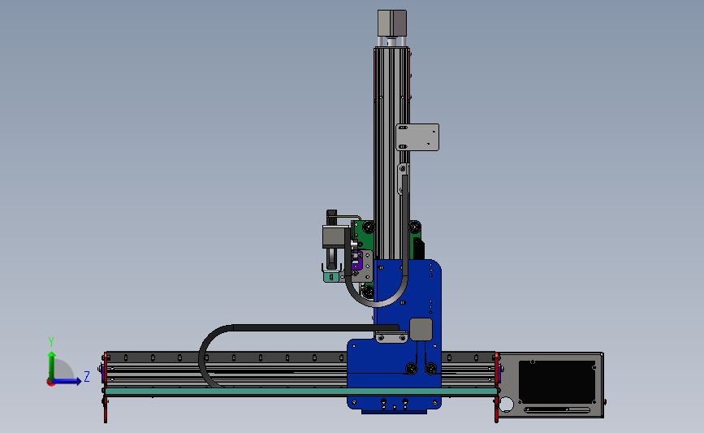Select the long teal horizontal strip
Image resolution: width=704 pixels, height=433 pixels.
click(x=300, y=392)
